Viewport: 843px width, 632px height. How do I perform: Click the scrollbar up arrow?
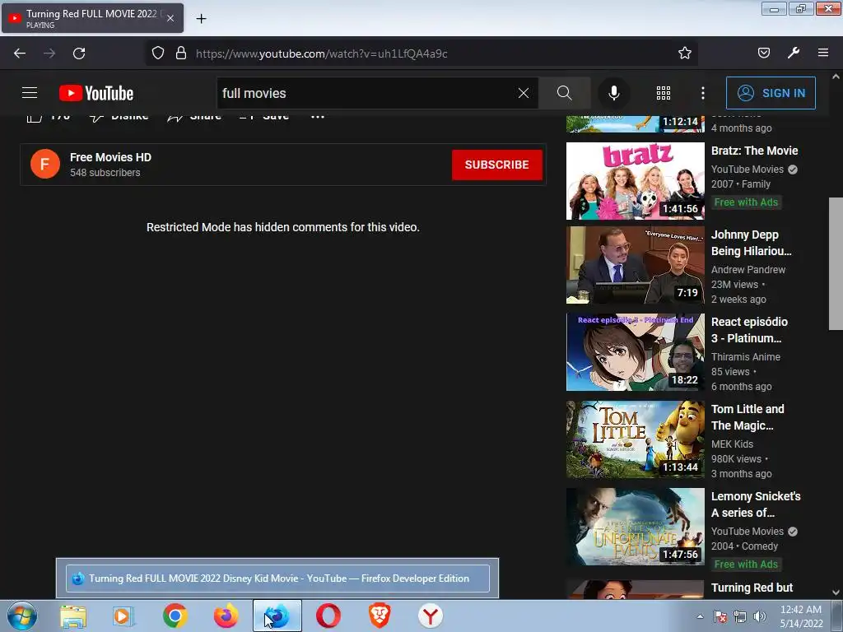[836, 77]
